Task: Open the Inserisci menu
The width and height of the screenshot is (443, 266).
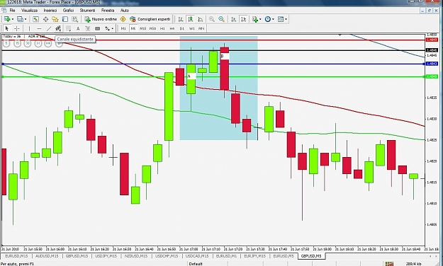Action: [x=50, y=11]
